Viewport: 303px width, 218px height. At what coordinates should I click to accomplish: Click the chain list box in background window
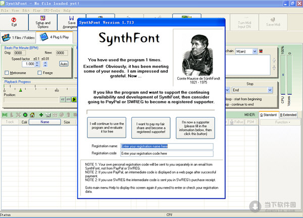[248, 65]
